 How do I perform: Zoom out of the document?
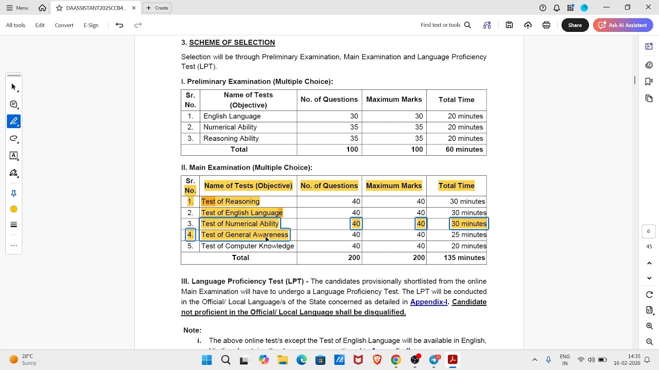(649, 342)
